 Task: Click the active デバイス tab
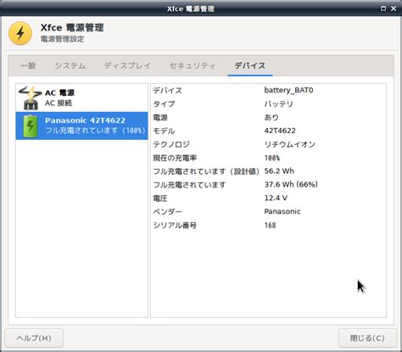(x=250, y=65)
